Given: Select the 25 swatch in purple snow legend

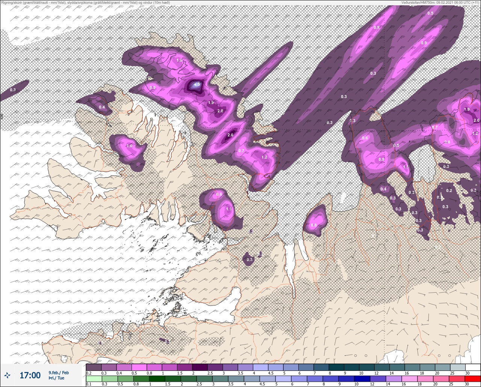Looking at the screenshot, I should tap(458, 367).
